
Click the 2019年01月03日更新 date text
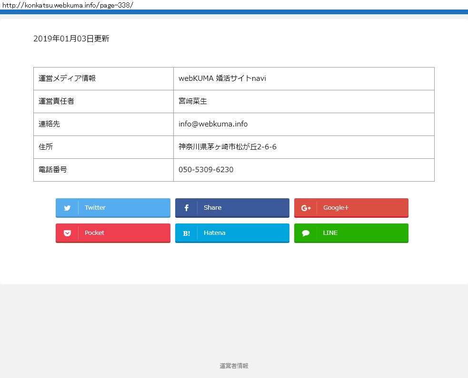[x=71, y=39]
